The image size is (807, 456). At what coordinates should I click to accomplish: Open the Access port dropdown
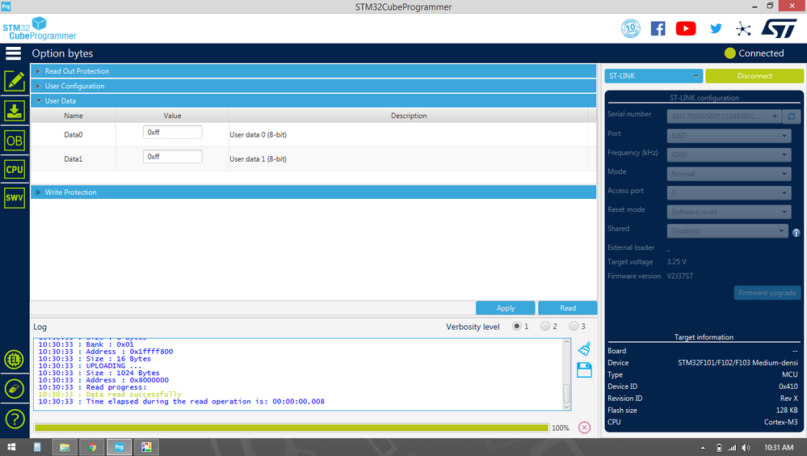pyautogui.click(x=729, y=192)
